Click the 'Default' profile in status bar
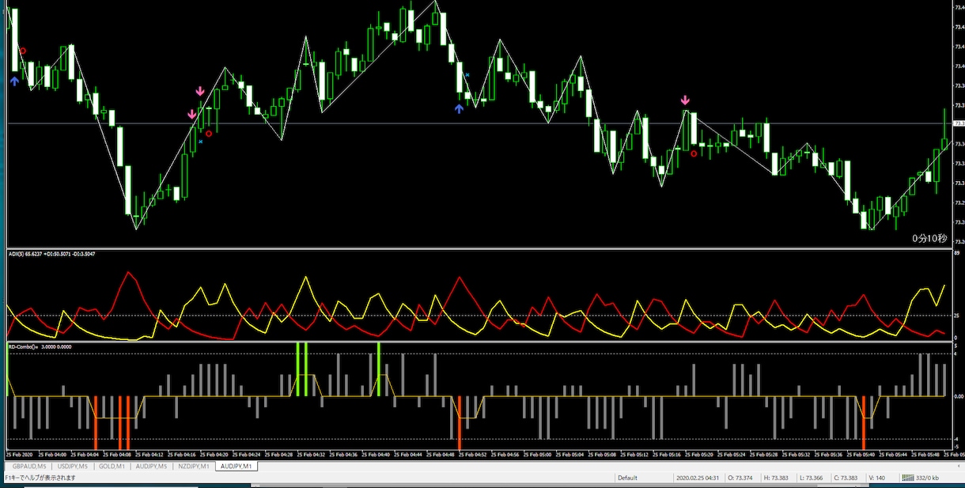The image size is (965, 488). pos(628,478)
